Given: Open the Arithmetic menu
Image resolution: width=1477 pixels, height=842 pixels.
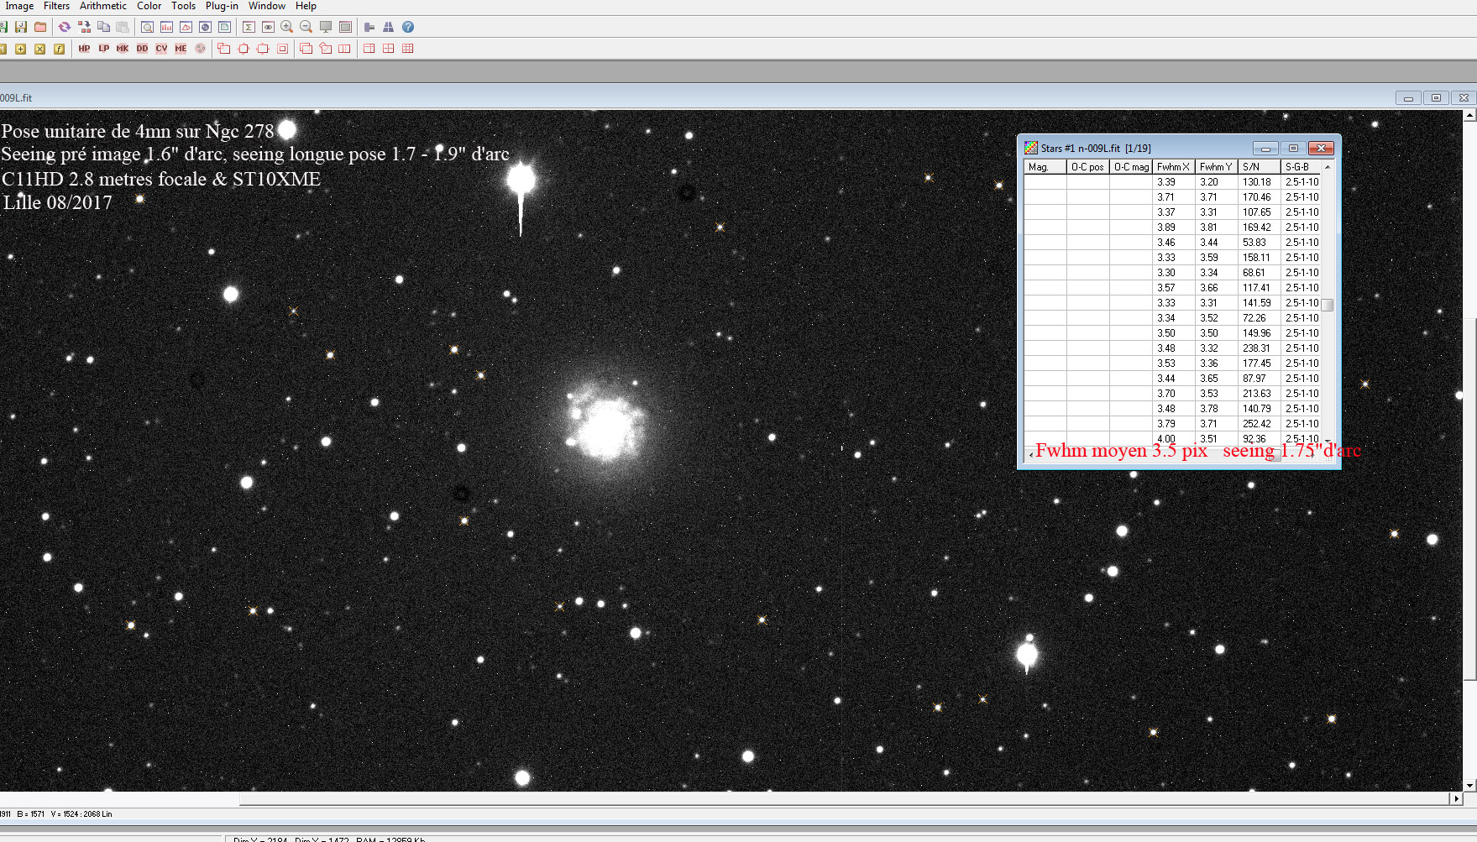Looking at the screenshot, I should [102, 6].
